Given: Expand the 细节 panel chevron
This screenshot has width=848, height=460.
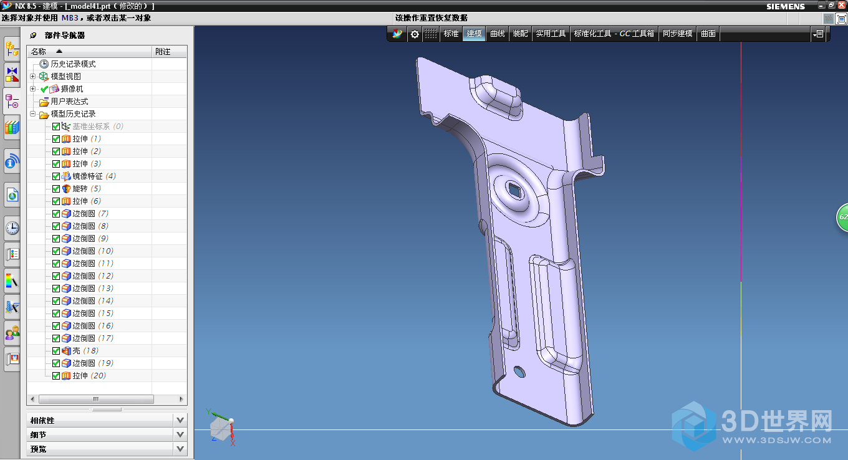Looking at the screenshot, I should click(180, 434).
